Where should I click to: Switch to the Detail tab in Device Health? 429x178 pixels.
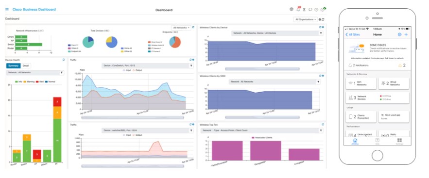pos(26,66)
